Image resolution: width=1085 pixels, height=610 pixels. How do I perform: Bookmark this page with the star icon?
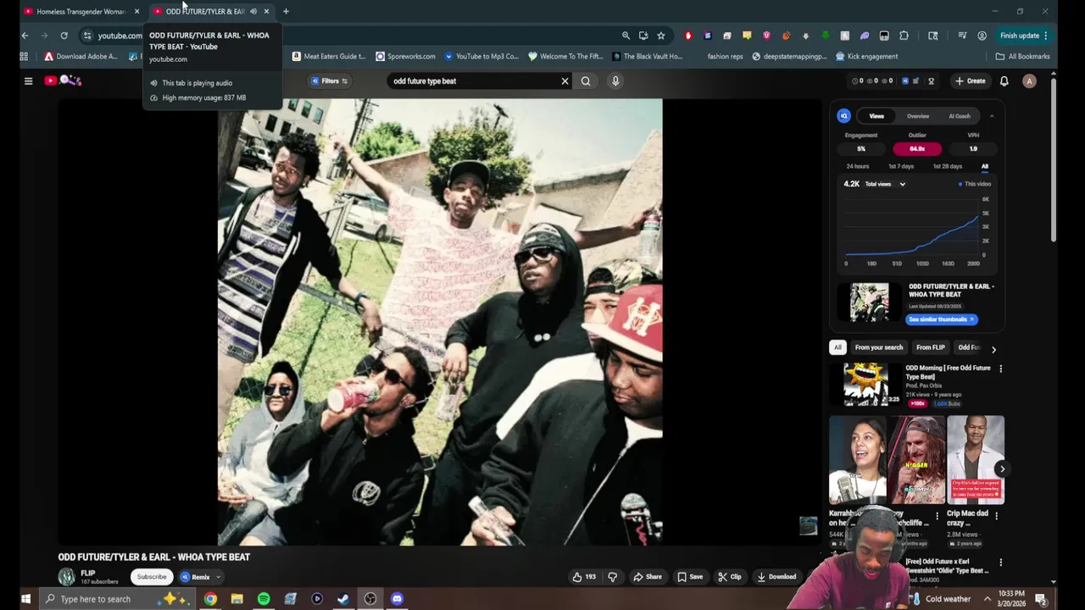[661, 36]
